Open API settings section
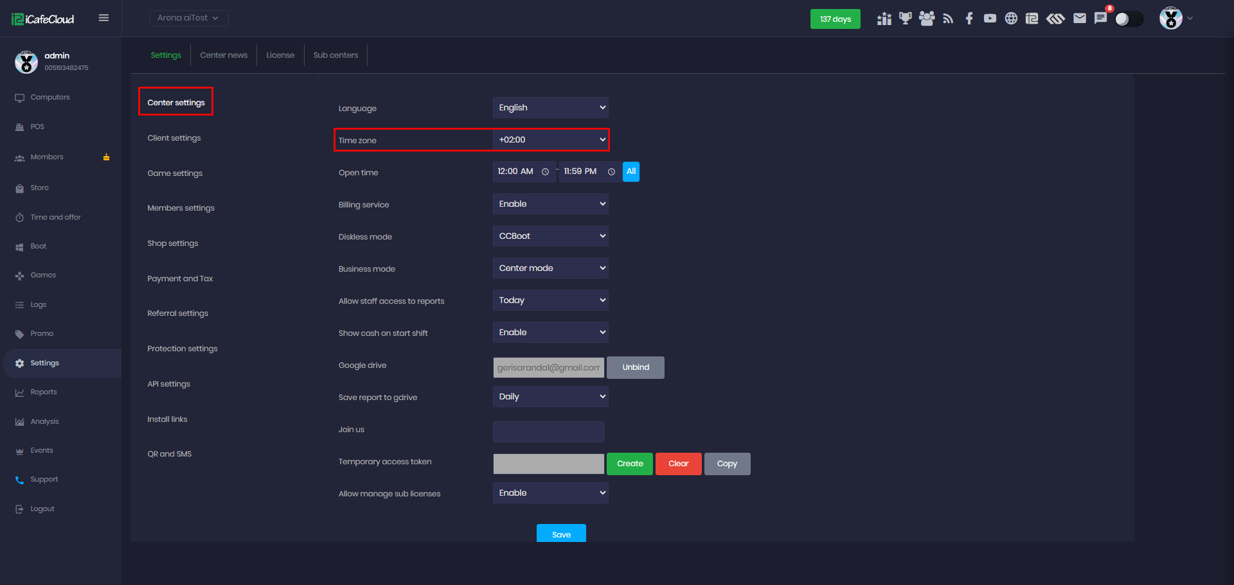Image resolution: width=1234 pixels, height=585 pixels. tap(169, 384)
